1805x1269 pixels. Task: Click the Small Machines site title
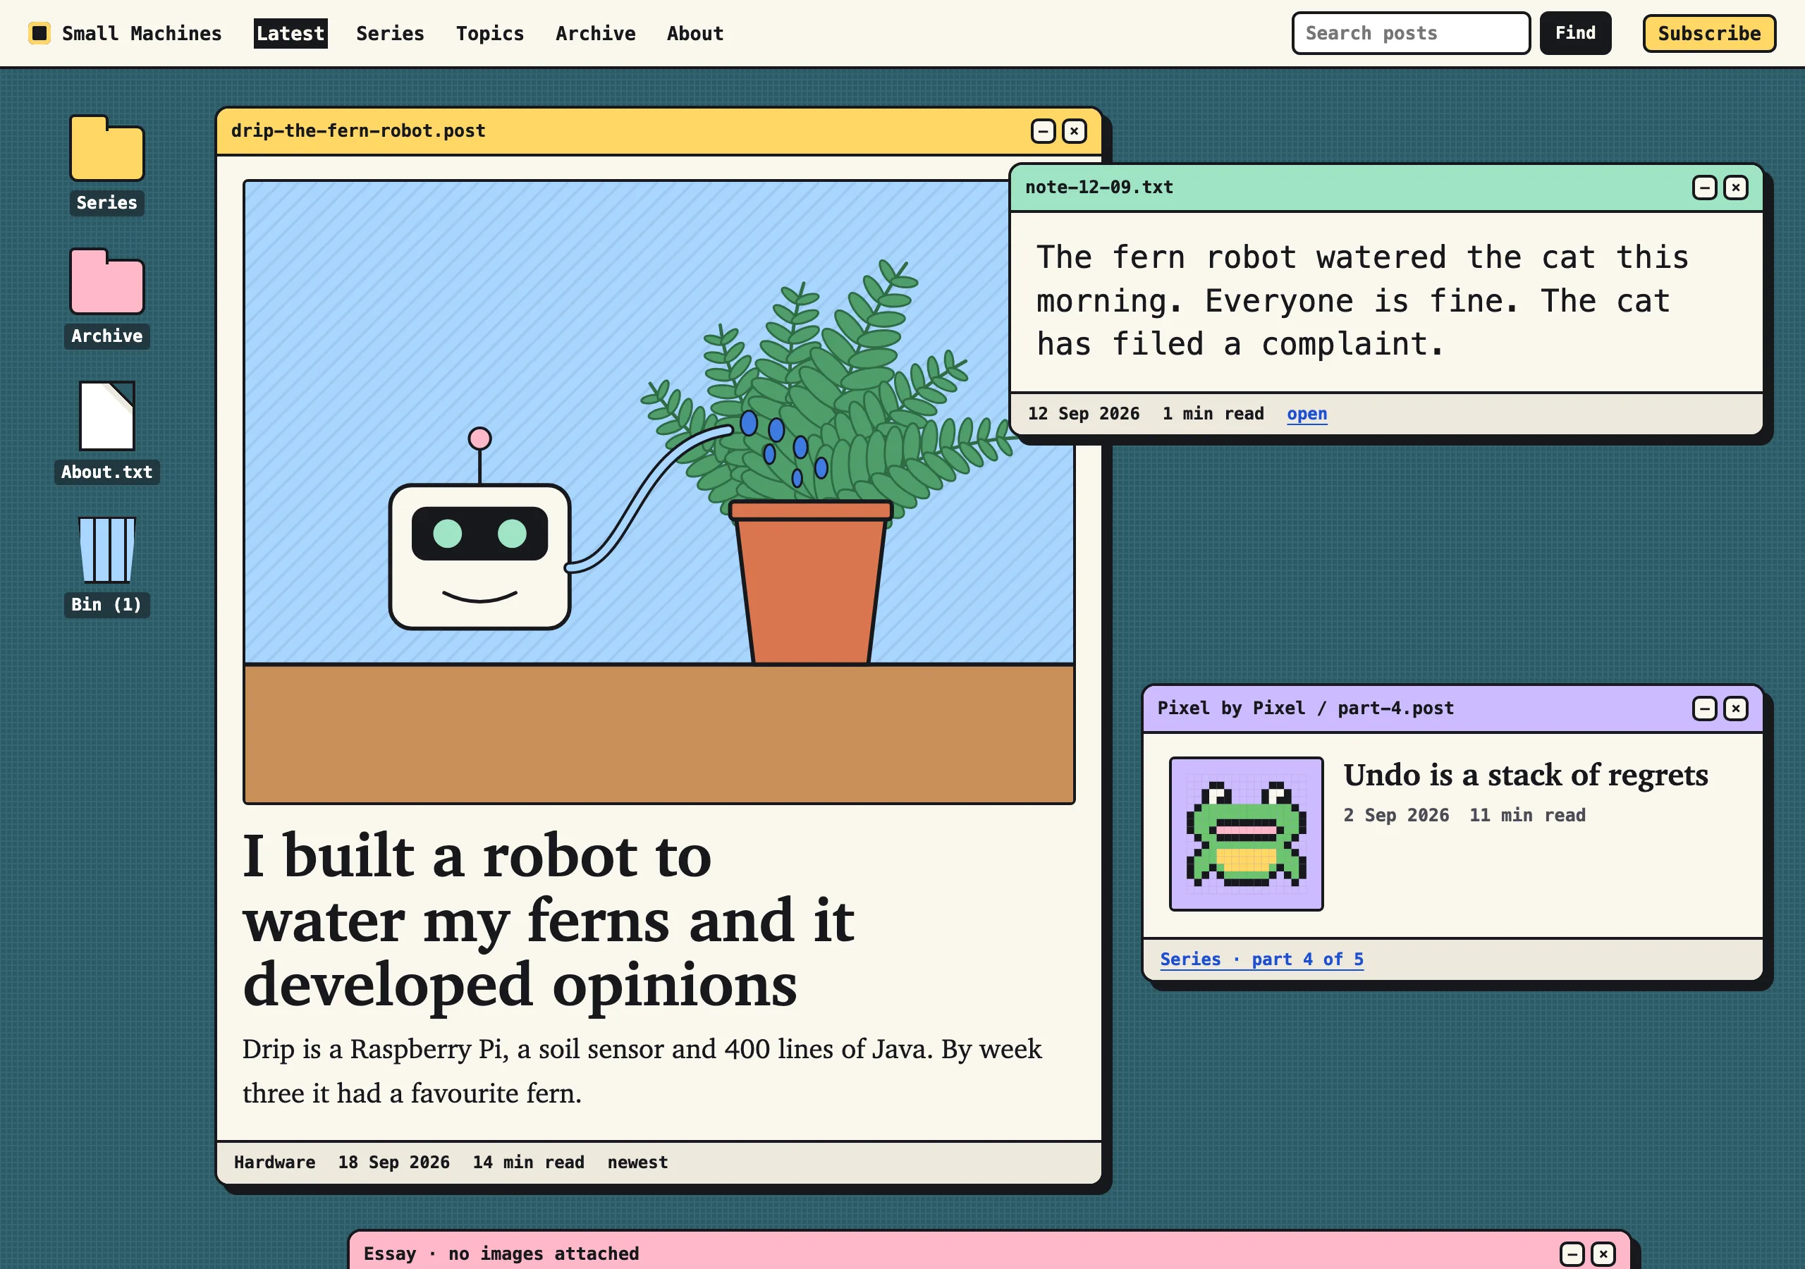[142, 33]
